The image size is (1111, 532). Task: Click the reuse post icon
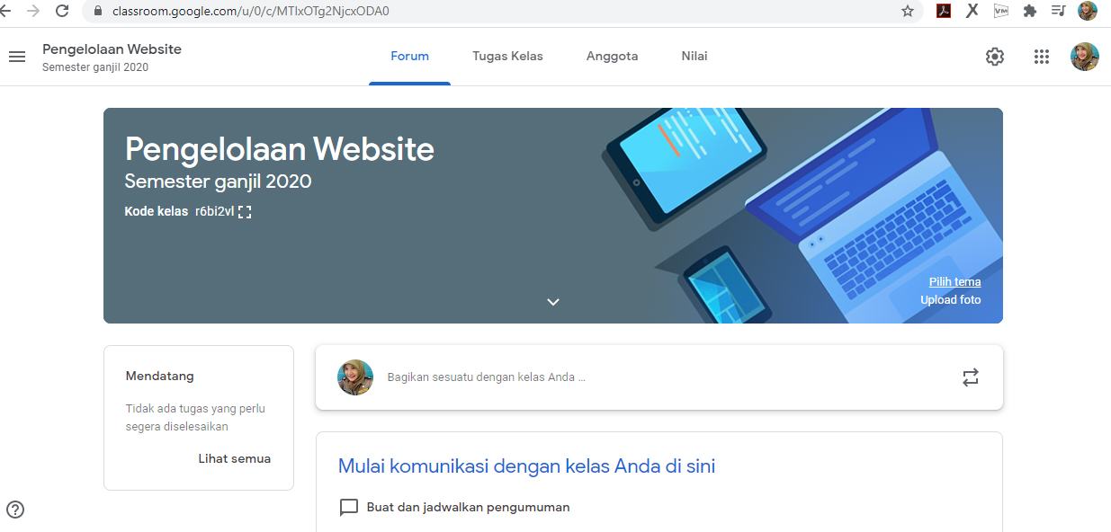(x=971, y=377)
